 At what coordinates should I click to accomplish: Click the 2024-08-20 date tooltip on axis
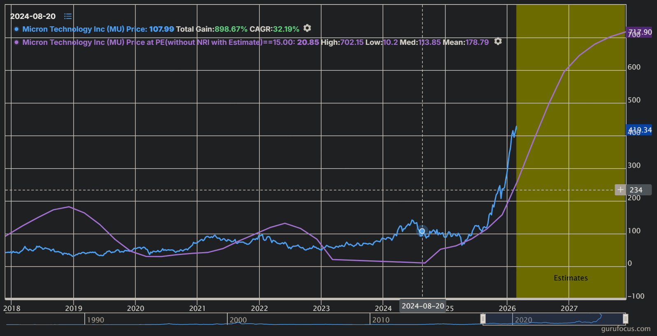[423, 306]
